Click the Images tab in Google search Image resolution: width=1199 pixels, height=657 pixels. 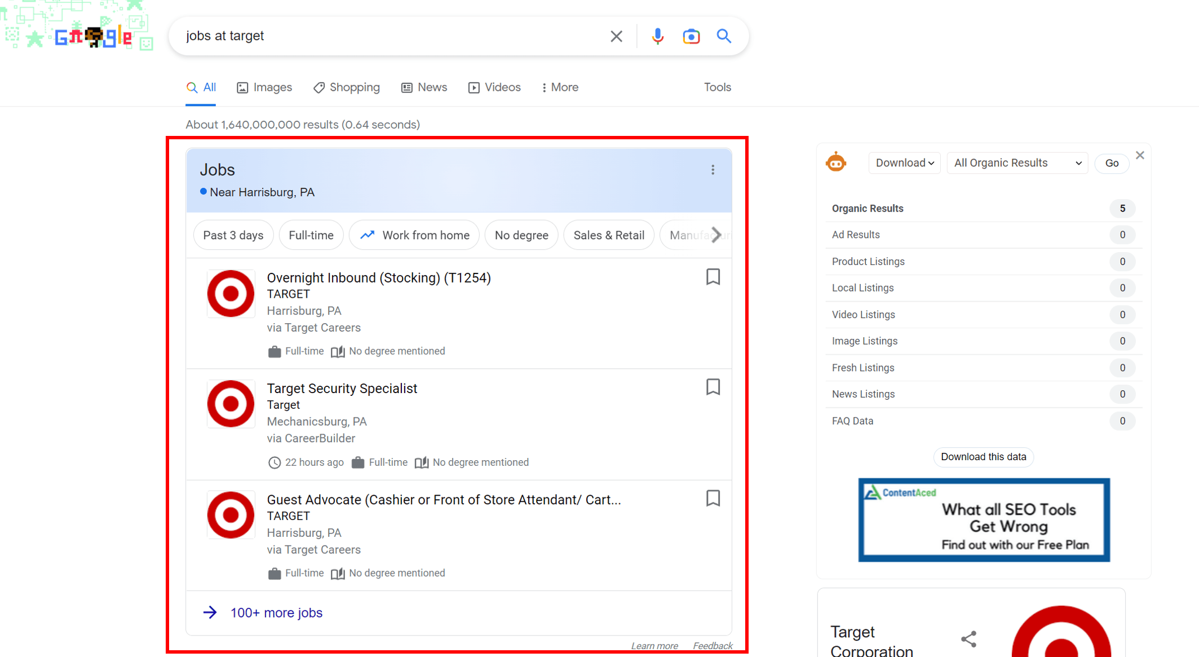click(x=264, y=87)
